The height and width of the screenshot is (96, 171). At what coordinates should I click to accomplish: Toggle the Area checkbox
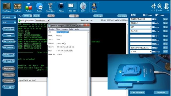(153, 27)
